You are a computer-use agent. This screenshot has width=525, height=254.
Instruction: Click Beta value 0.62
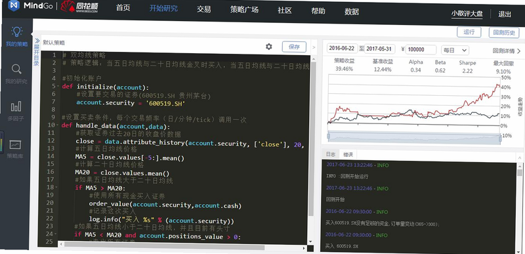[x=440, y=70]
